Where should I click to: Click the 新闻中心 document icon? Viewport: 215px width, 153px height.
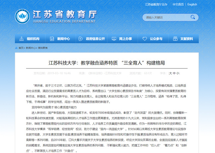click(52, 39)
